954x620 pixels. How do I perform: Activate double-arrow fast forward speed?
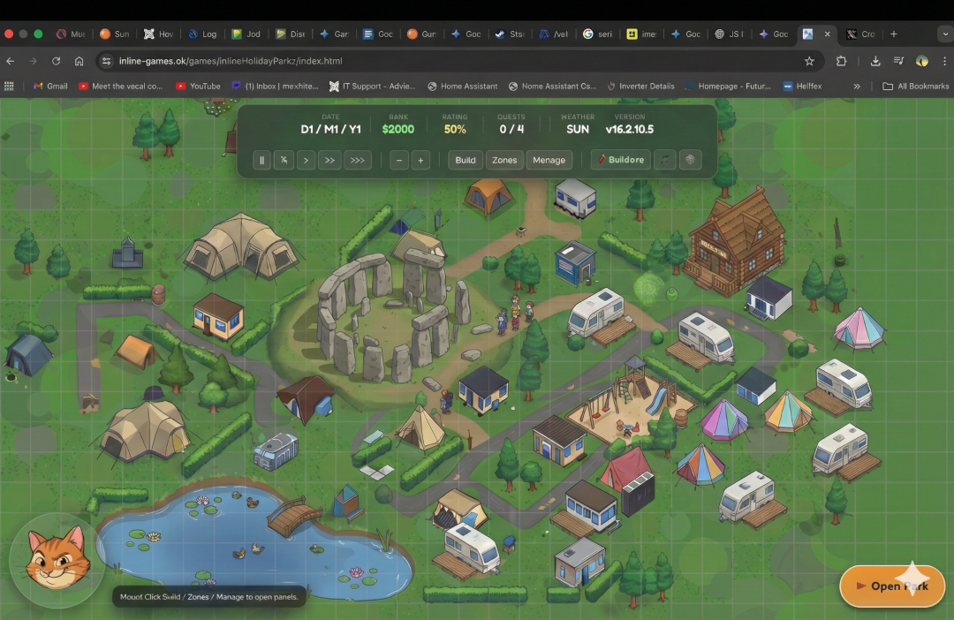point(329,160)
